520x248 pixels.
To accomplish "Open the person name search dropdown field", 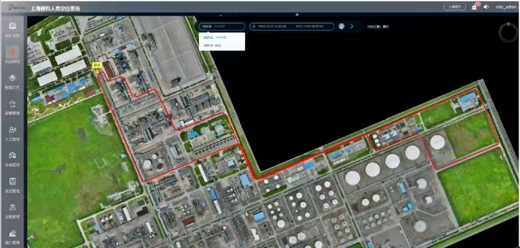I will point(222,27).
